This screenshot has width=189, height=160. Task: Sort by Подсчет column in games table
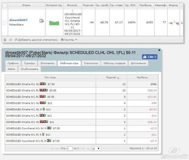tap(111, 77)
